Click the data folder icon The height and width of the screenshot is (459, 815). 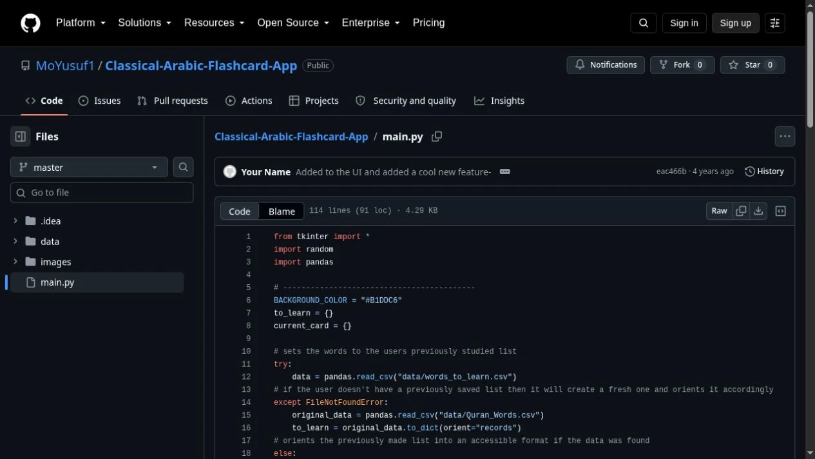(30, 242)
